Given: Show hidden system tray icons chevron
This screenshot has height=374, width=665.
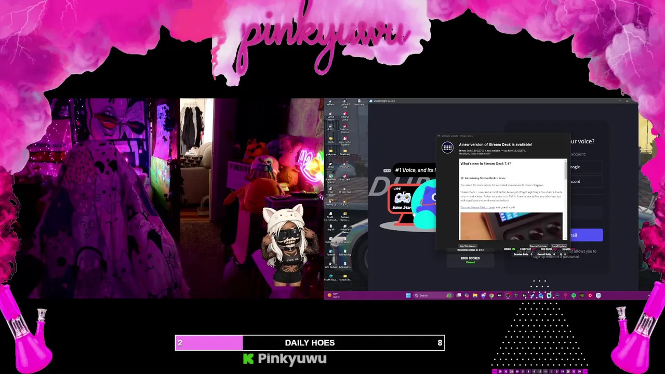Looking at the screenshot, I should pyautogui.click(x=649, y=296).
